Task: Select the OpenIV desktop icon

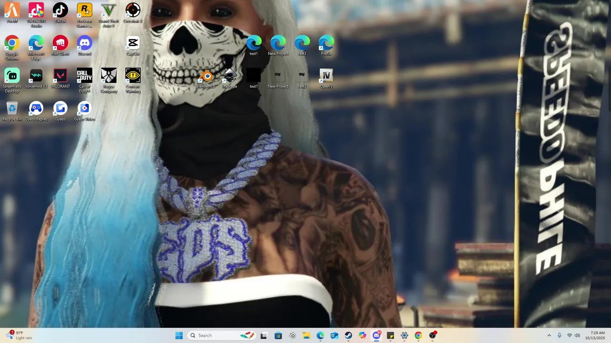Action: tap(326, 79)
